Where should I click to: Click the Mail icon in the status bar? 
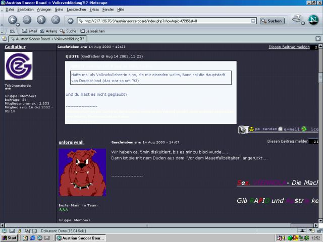[12, 231]
